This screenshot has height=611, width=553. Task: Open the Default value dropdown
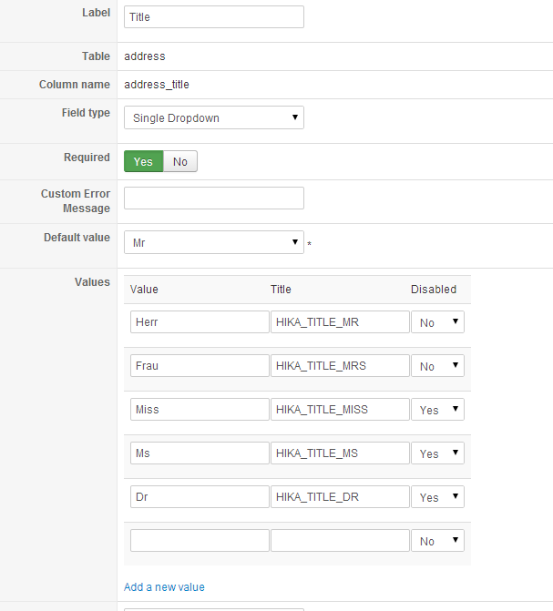213,242
